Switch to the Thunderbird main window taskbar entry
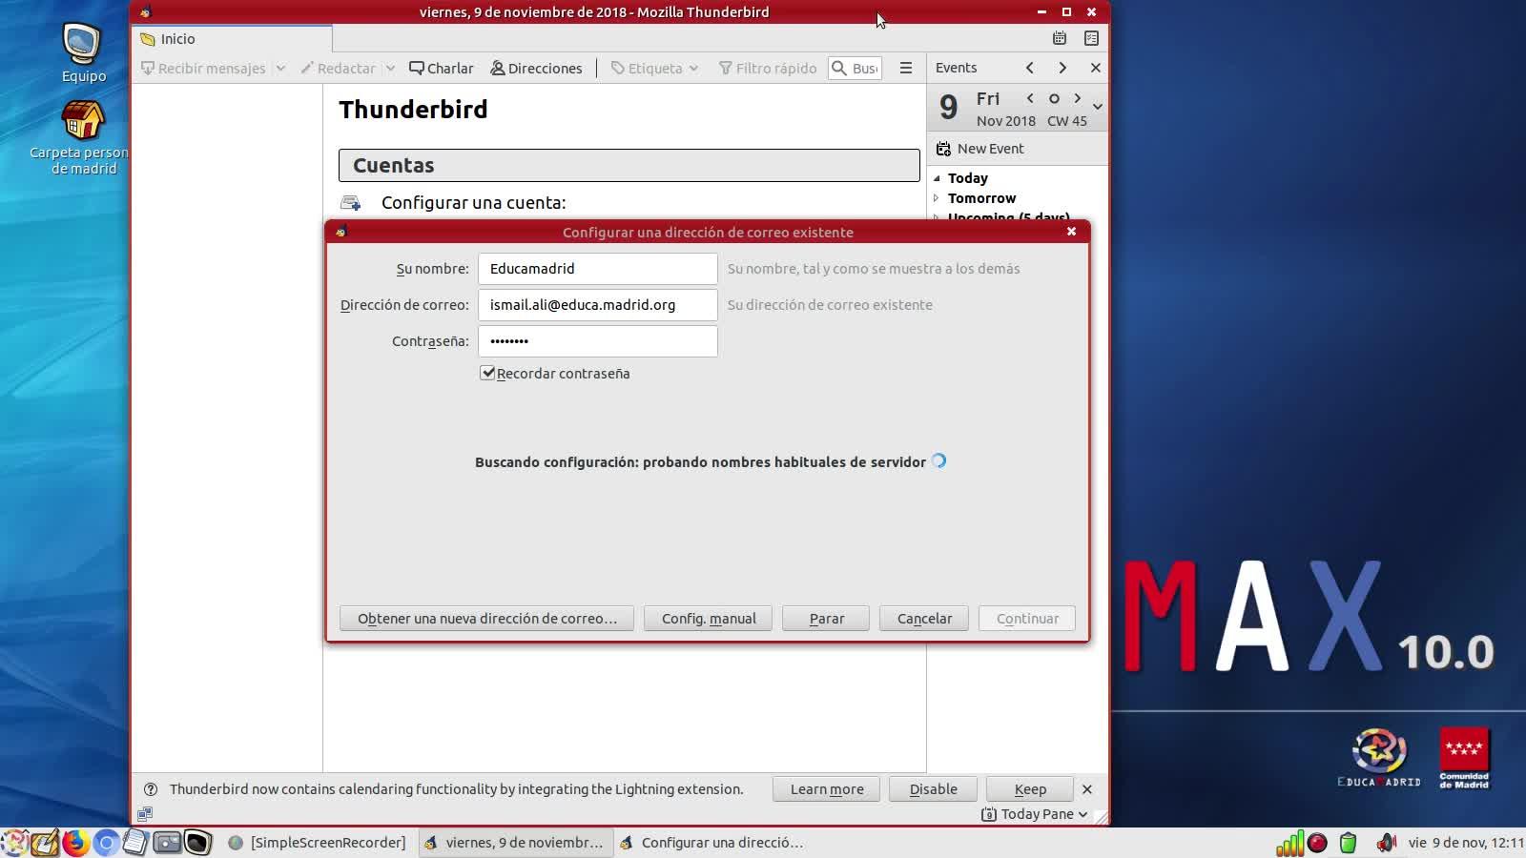Screen dimensions: 1526x858 514,843
